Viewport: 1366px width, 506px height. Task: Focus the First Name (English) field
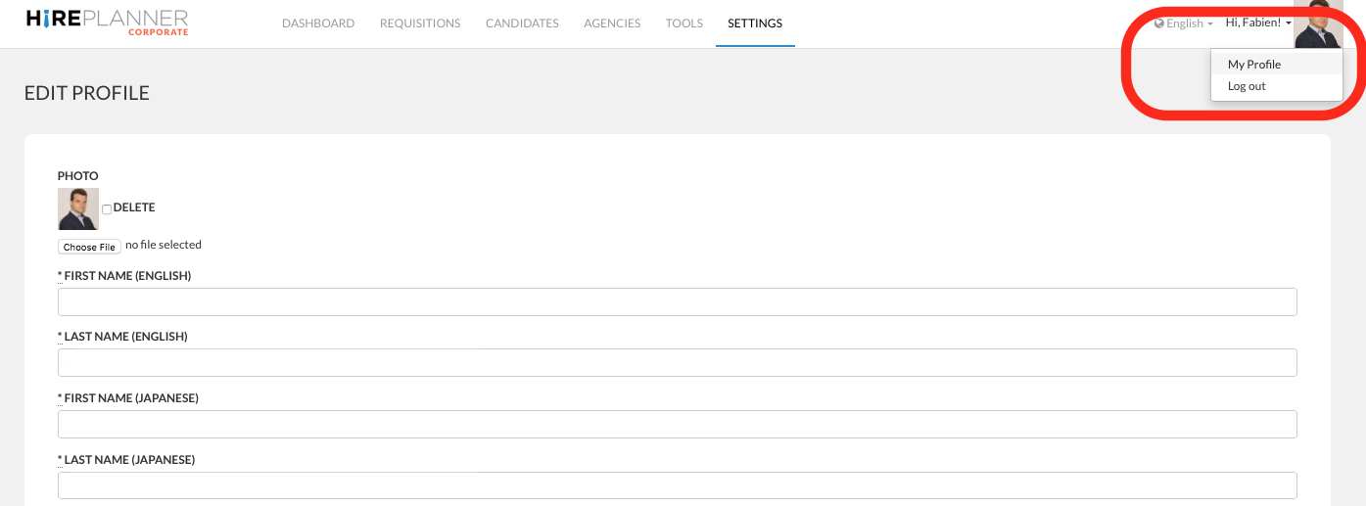coord(677,301)
